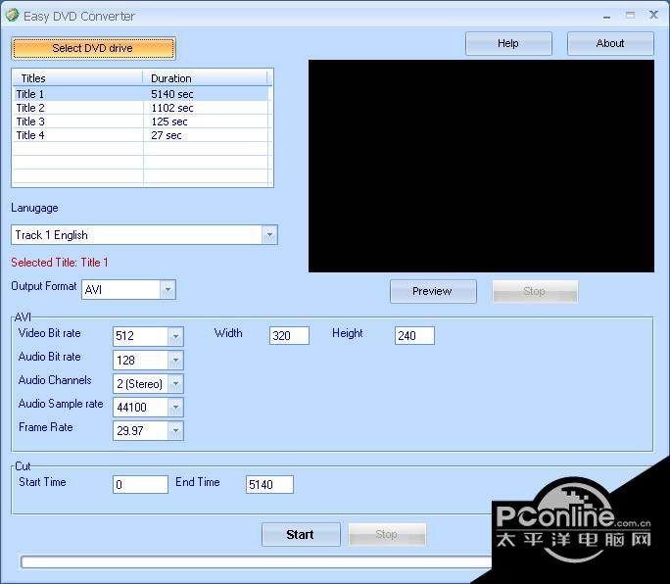Minimize the Easy DVD Converter window

click(606, 17)
